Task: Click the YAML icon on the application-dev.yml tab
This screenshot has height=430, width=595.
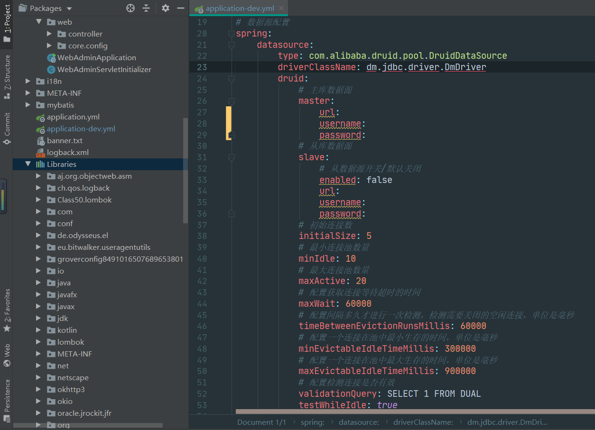Action: (x=200, y=8)
